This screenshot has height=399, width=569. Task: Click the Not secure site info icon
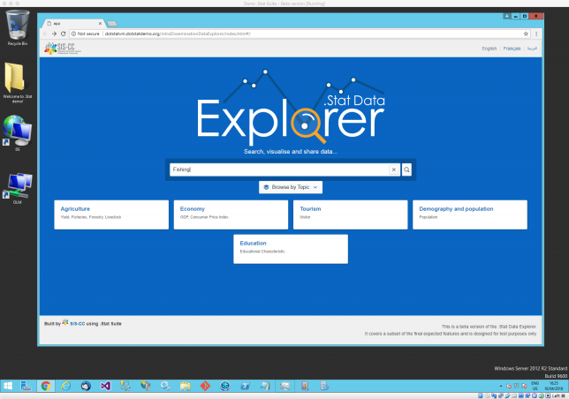click(x=73, y=34)
